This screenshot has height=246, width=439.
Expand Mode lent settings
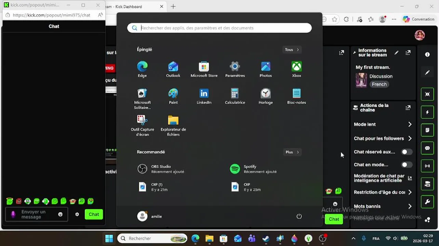tap(383, 124)
